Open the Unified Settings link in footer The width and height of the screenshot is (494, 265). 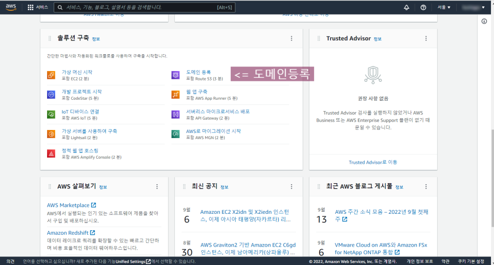[x=133, y=261]
